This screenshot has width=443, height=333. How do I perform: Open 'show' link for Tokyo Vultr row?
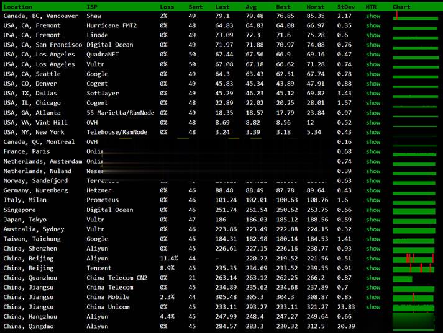pos(373,220)
